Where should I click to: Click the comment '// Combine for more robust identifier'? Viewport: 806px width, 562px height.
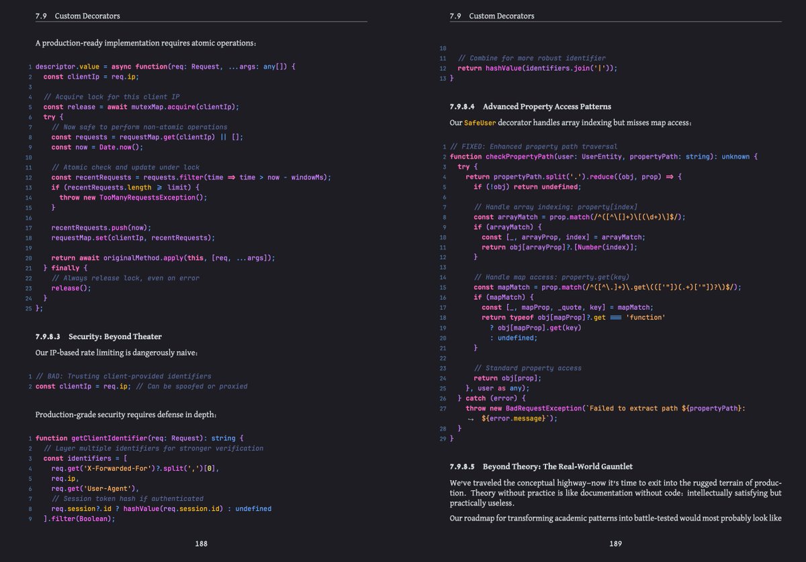[x=531, y=58]
